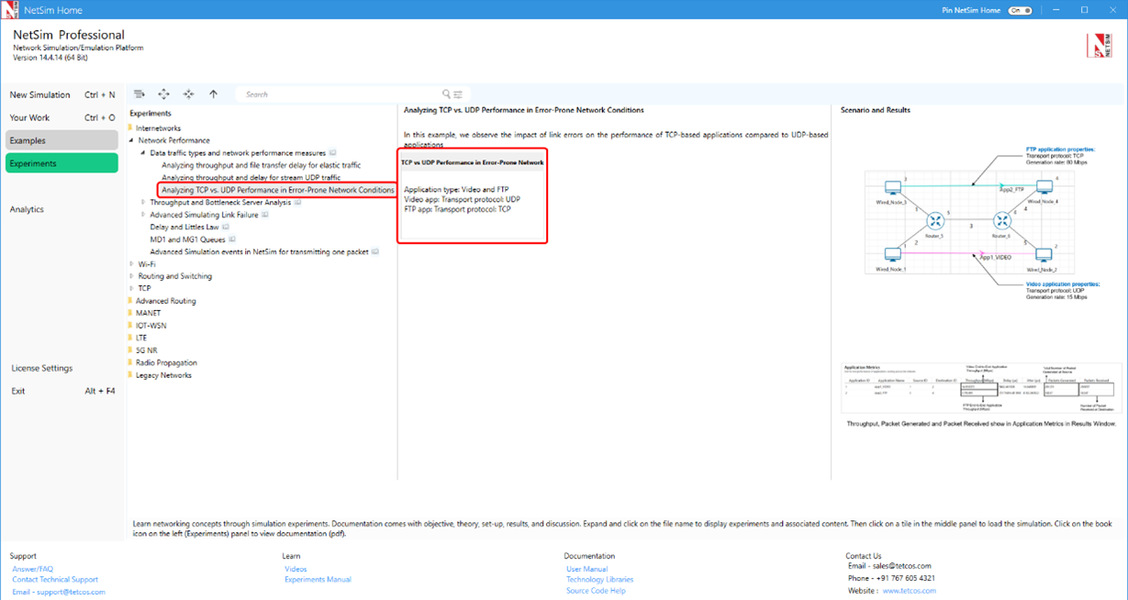Expand the TCP experiments node

click(x=132, y=288)
